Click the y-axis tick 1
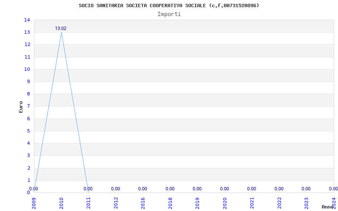 pos(29,180)
